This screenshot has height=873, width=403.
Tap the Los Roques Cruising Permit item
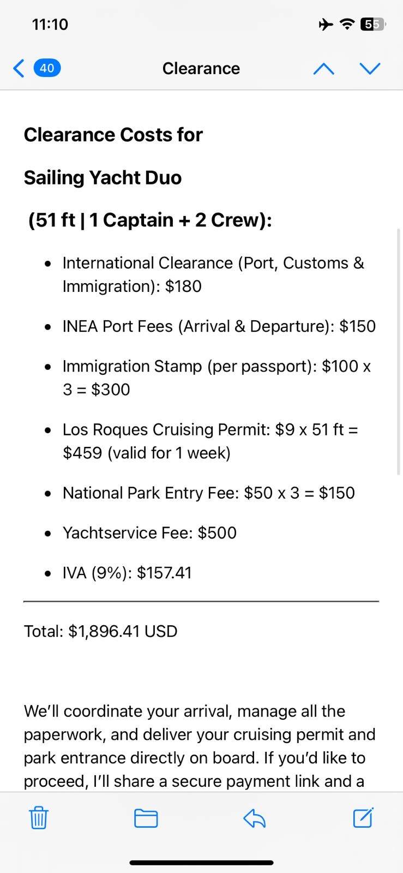210,441
